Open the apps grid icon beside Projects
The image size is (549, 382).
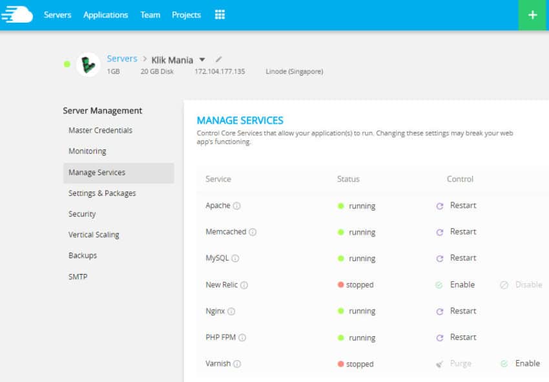point(219,14)
